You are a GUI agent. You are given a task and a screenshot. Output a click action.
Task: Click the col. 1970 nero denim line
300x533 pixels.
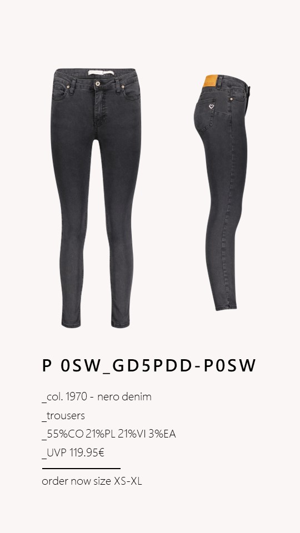[x=97, y=396]
